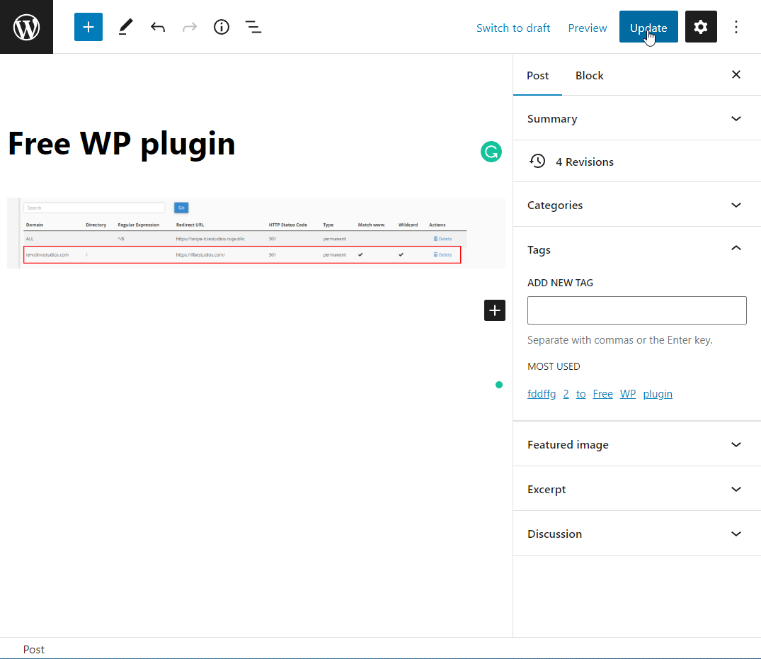Open the Options three-dot menu

click(736, 27)
